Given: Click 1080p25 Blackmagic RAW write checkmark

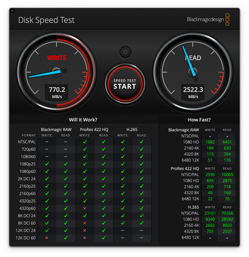Looking at the screenshot, I should [x=47, y=164].
